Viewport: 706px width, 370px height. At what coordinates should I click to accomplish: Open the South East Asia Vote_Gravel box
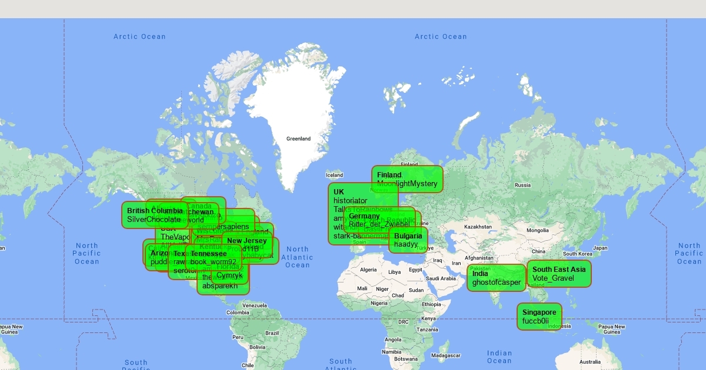click(559, 274)
